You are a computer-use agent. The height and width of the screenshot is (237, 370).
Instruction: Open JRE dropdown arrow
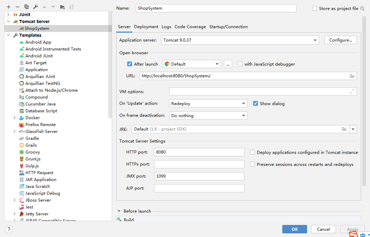click(353, 129)
